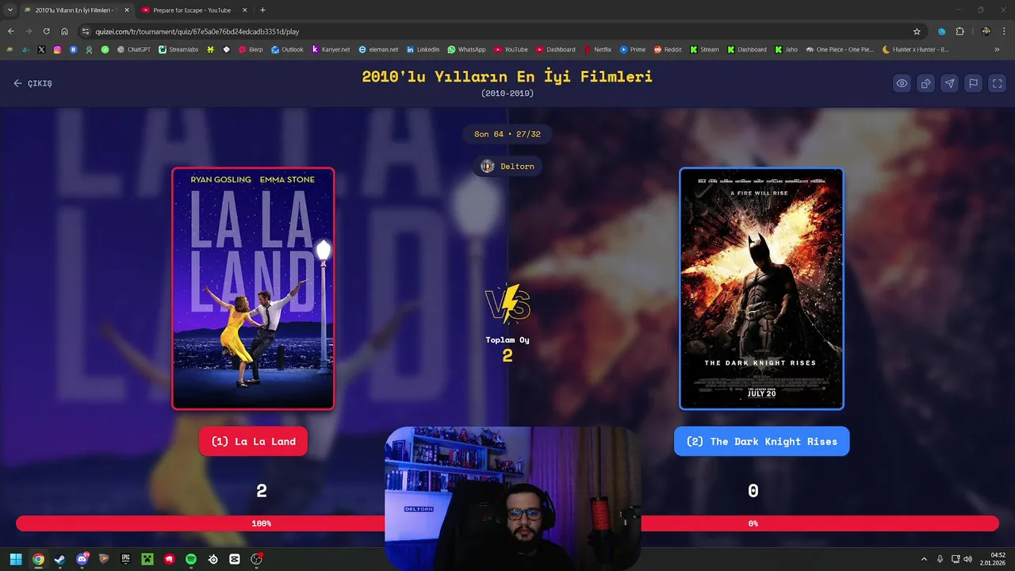Open the Chrome profile avatar

pos(986,32)
